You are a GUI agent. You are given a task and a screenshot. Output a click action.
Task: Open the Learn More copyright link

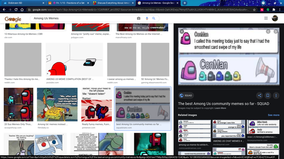pyautogui.click(x=220, y=108)
